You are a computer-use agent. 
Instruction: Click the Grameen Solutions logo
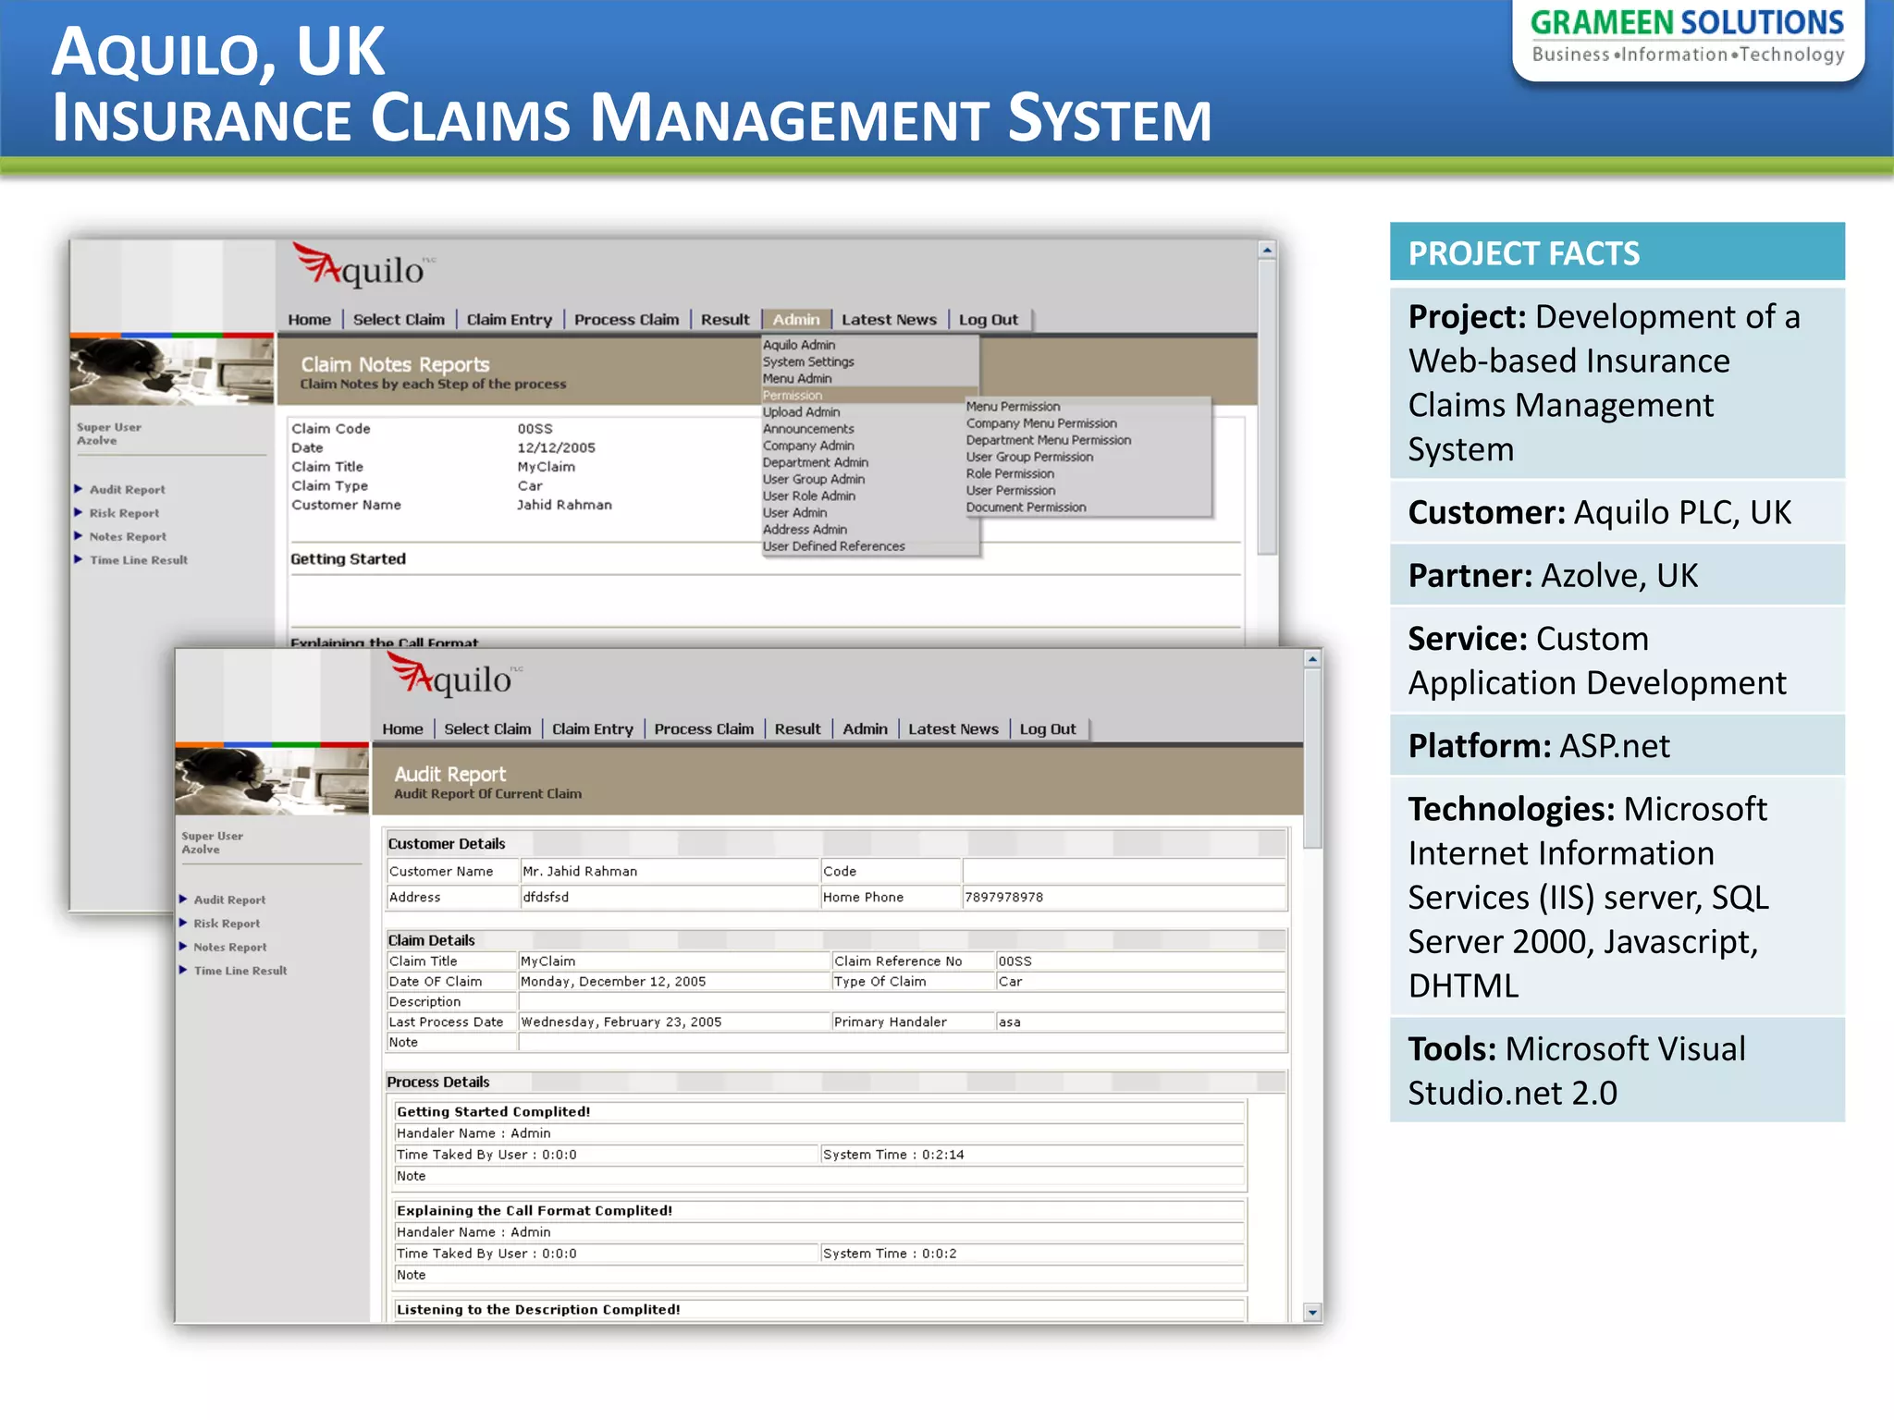pyautogui.click(x=1688, y=36)
